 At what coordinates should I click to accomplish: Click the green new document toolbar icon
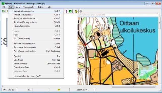(x=3, y=11)
